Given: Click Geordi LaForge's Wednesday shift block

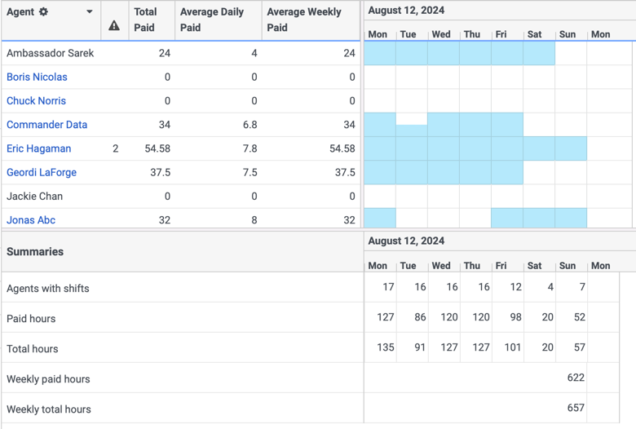Looking at the screenshot, I should [443, 173].
